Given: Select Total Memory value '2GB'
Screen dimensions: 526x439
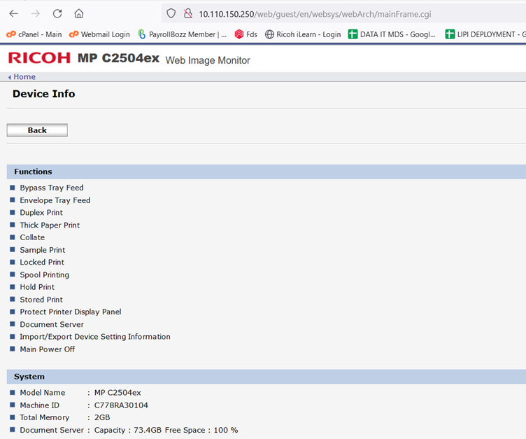Looking at the screenshot, I should (102, 417).
